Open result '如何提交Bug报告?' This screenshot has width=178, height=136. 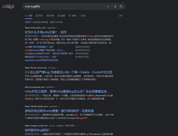37,130
